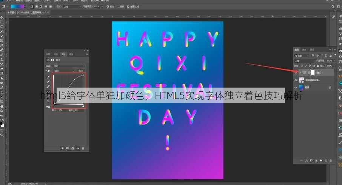Create a new group in the Layers panel
The image size is (342, 185).
tap(321, 160)
